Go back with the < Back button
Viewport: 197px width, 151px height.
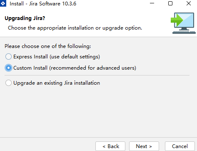pos(110,146)
